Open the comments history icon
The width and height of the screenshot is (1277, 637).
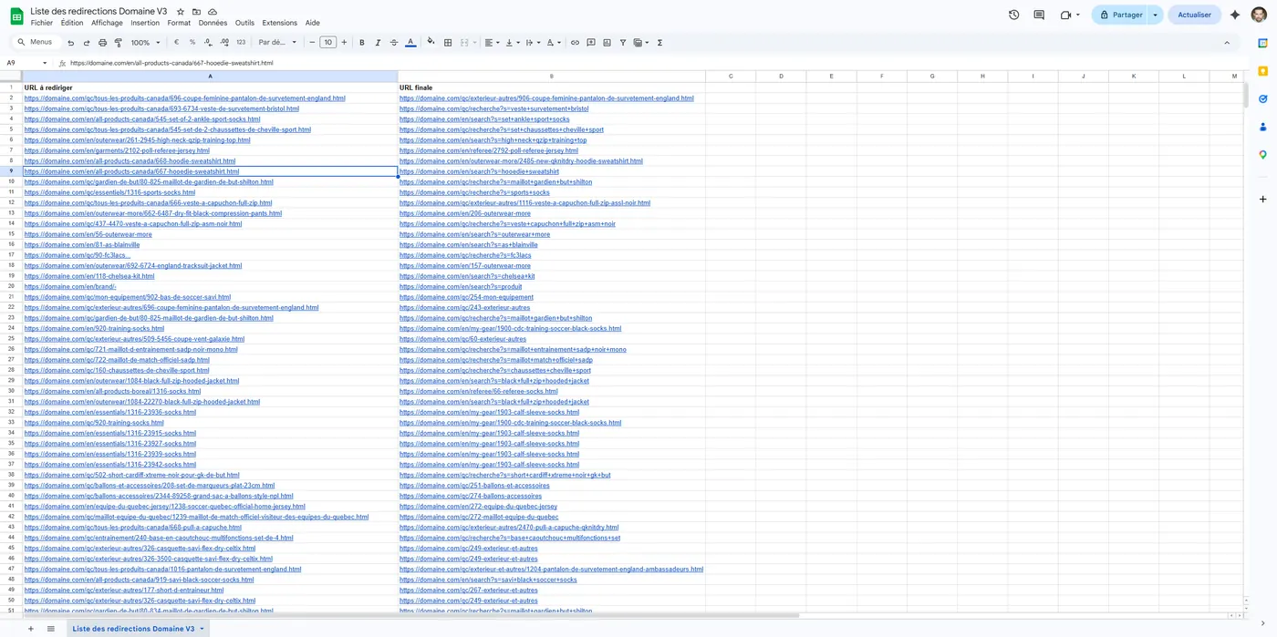[1039, 15]
